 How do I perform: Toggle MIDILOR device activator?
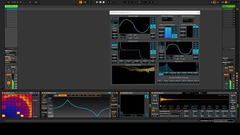point(121,93)
